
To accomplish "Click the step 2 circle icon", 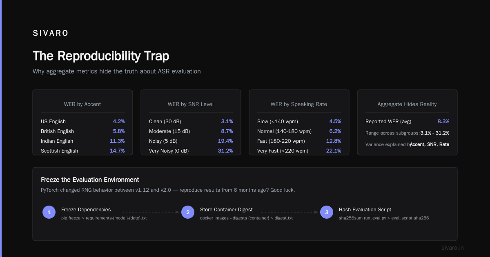I will 188,212.
